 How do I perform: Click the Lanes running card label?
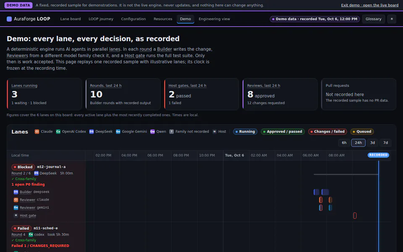pos(24,86)
